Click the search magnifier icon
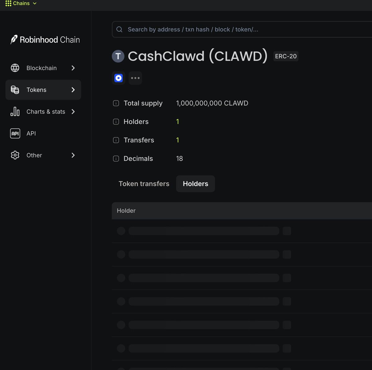 (119, 29)
